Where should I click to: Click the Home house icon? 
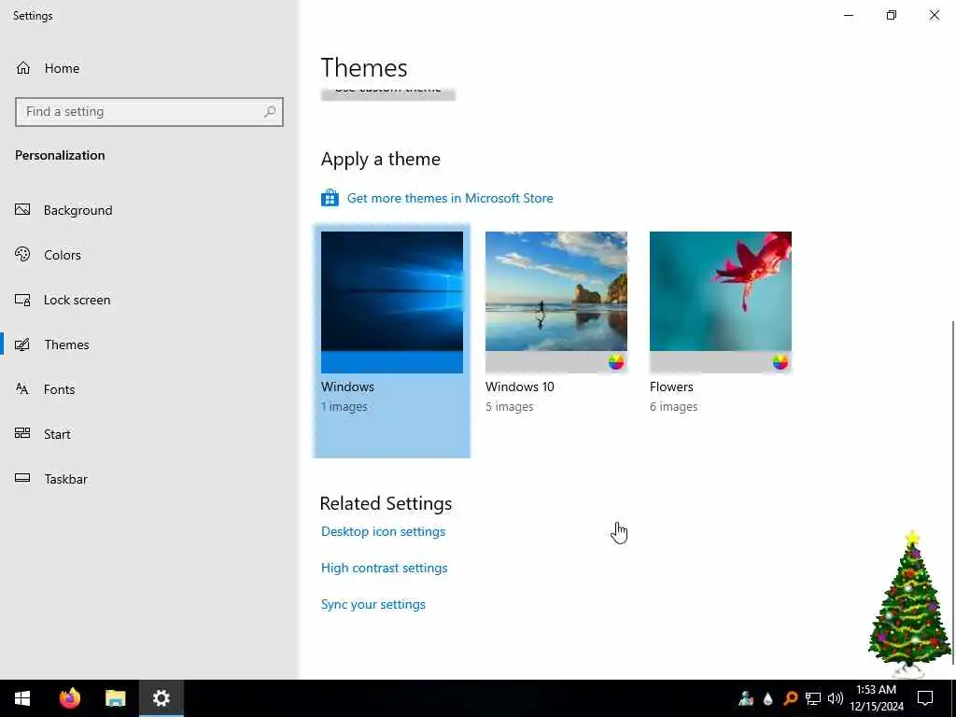point(23,67)
